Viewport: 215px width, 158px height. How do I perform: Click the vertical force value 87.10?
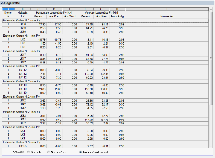(x=86, y=25)
